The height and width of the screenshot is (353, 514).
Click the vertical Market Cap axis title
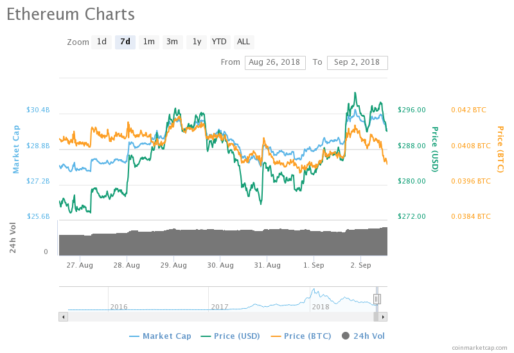tap(15, 150)
